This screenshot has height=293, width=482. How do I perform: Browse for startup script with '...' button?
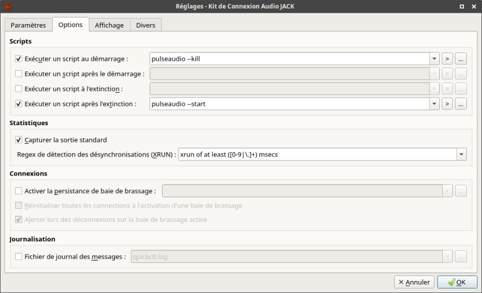tap(460, 58)
